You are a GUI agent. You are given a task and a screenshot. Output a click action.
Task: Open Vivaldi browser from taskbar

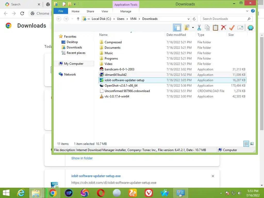[x=149, y=193]
